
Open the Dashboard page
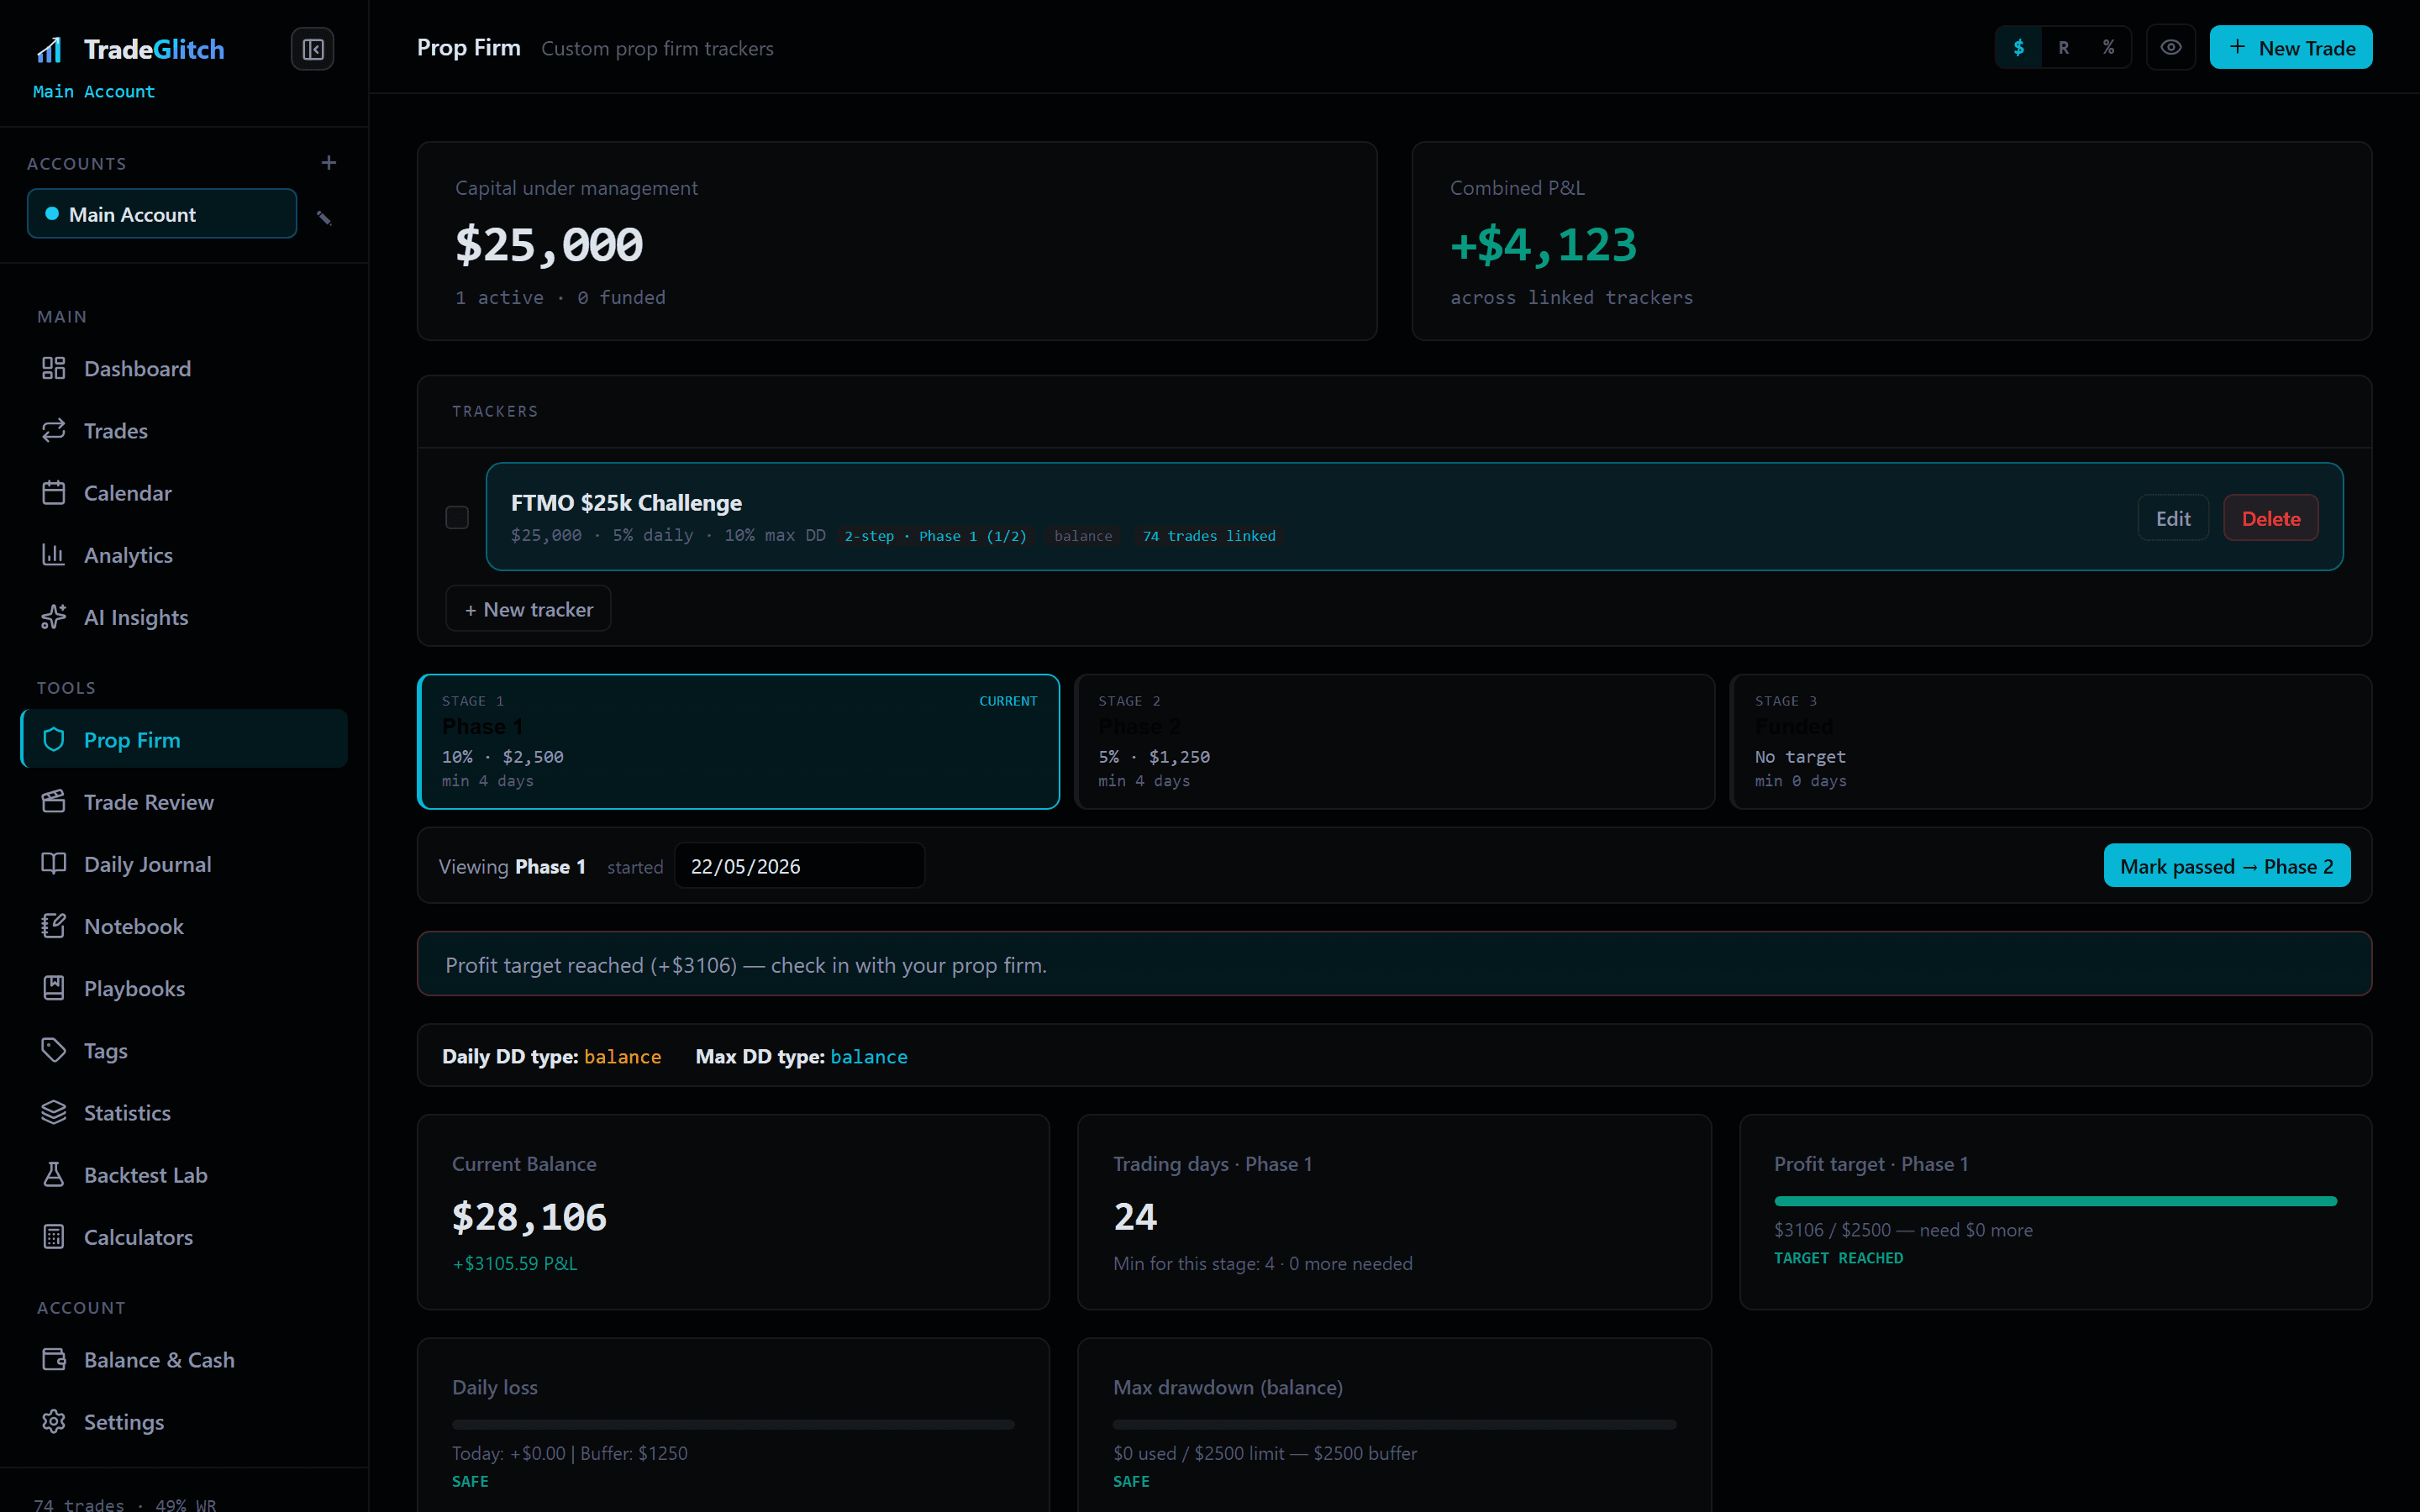point(184,368)
